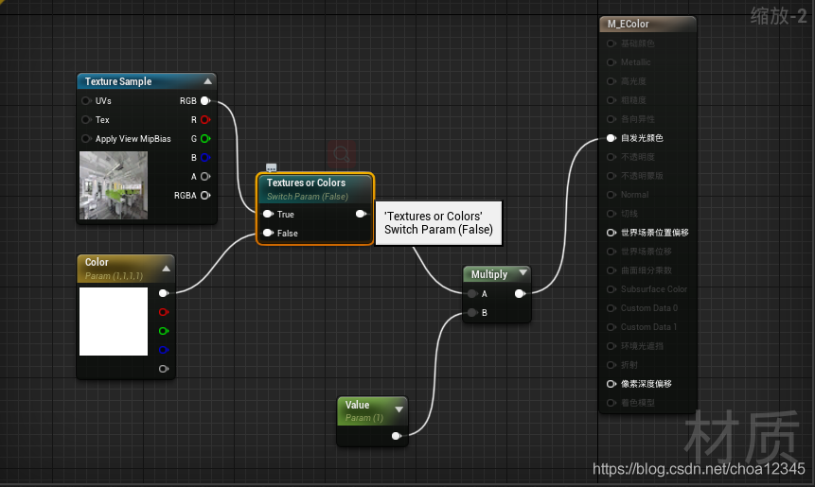Click the RGBA output pin on Texture Sample

click(205, 195)
